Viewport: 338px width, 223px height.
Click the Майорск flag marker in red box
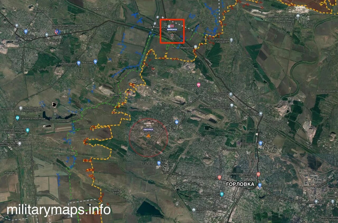click(172, 26)
